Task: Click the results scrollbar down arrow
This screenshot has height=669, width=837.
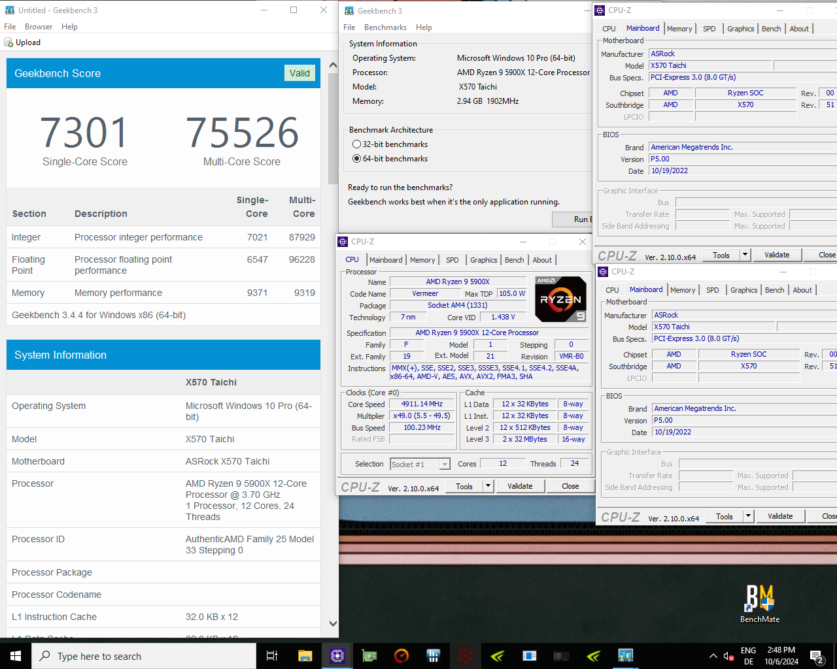Action: (x=333, y=623)
